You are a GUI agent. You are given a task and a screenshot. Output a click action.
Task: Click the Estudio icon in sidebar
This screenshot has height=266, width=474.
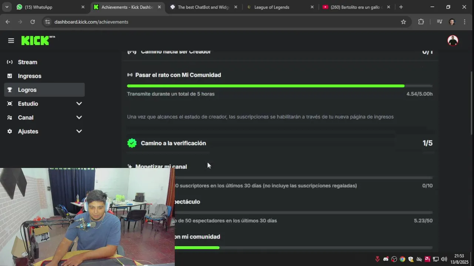[10, 104]
